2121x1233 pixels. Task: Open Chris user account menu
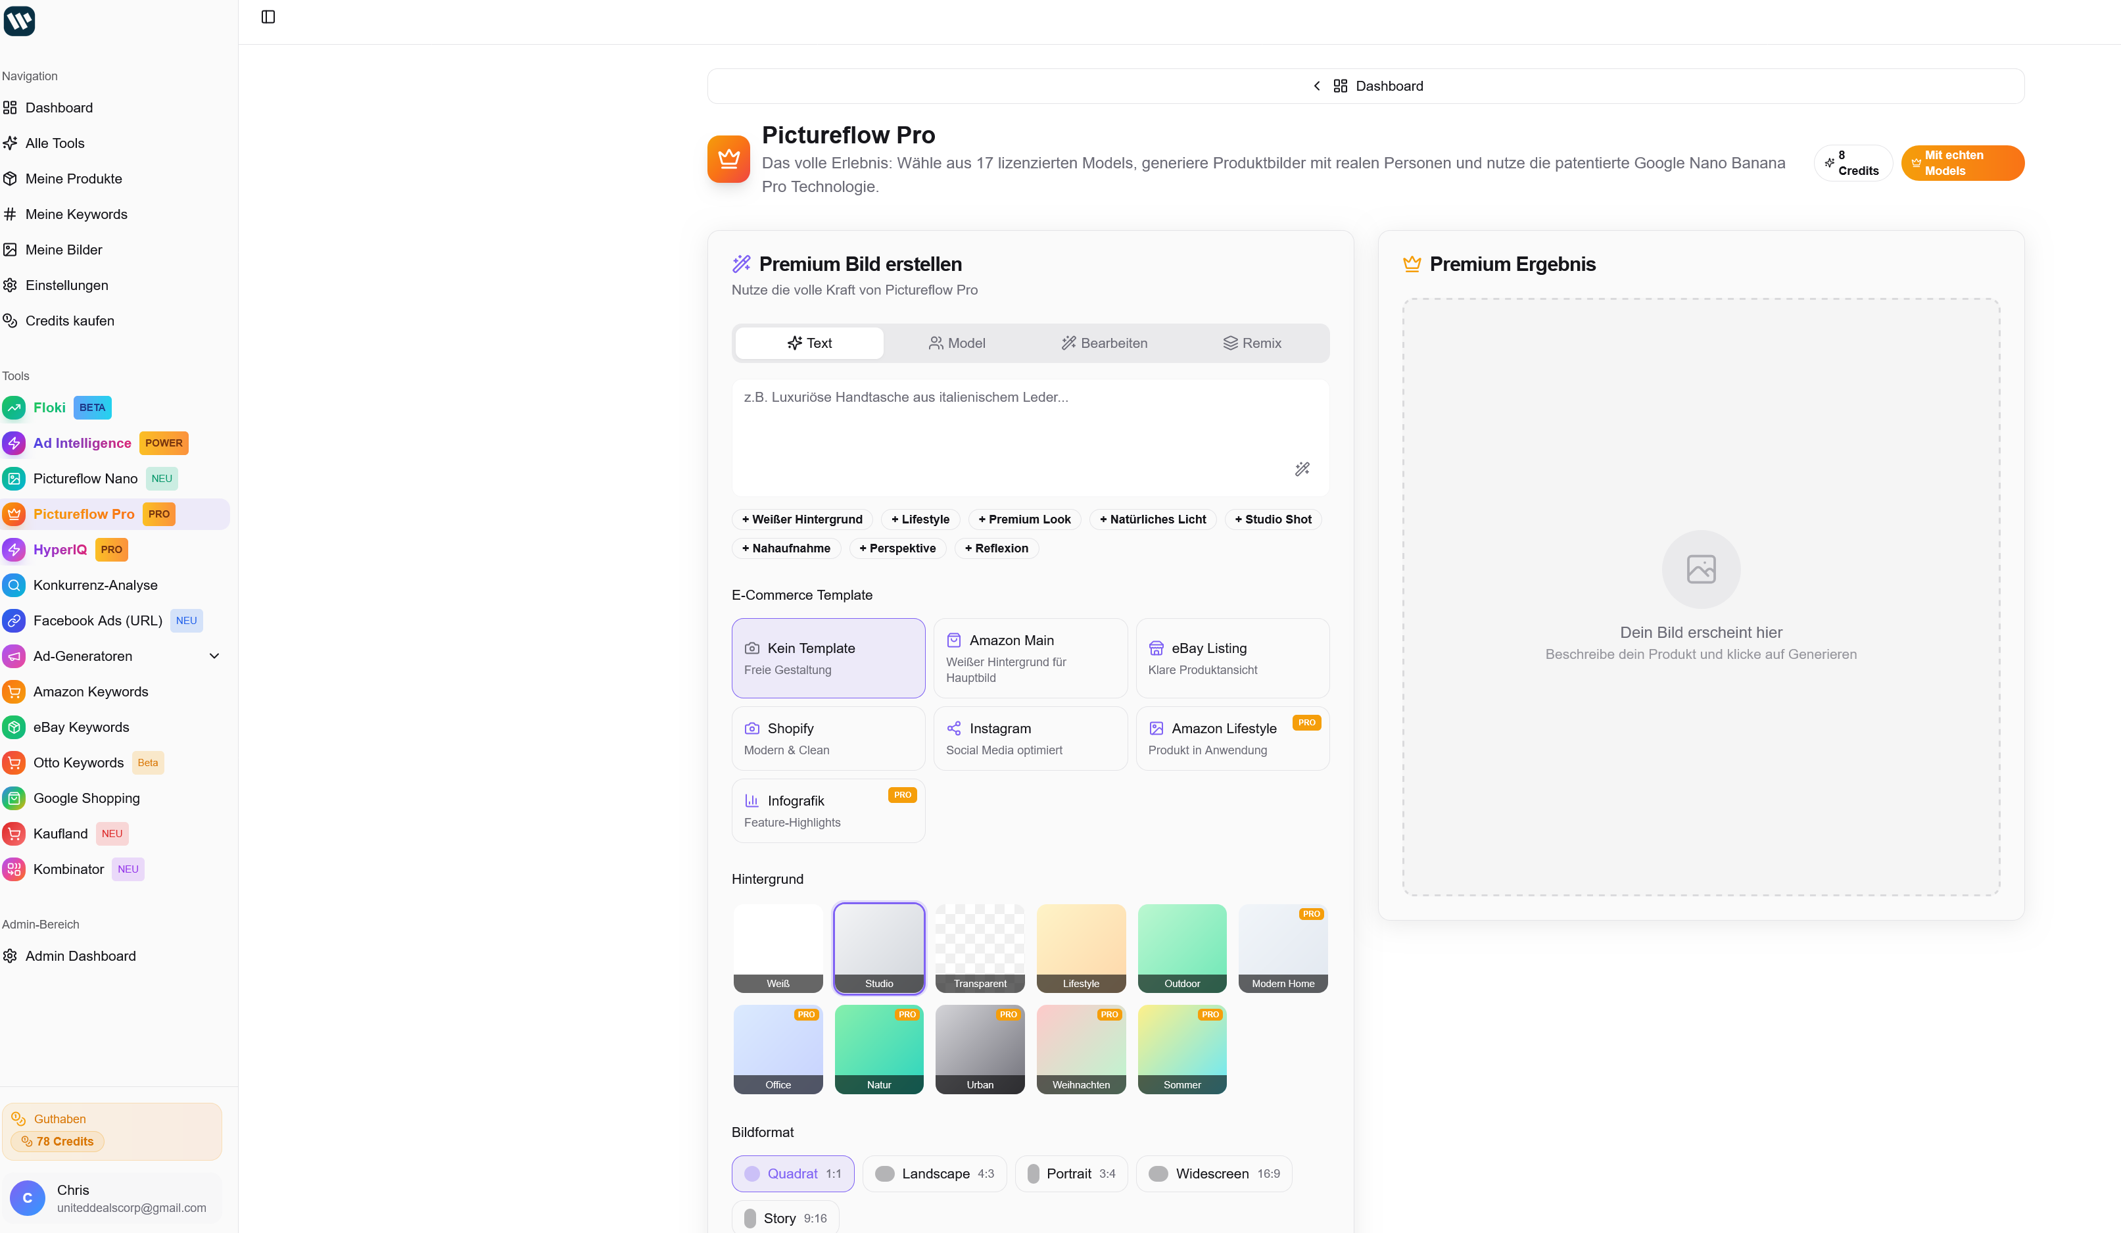coord(112,1197)
